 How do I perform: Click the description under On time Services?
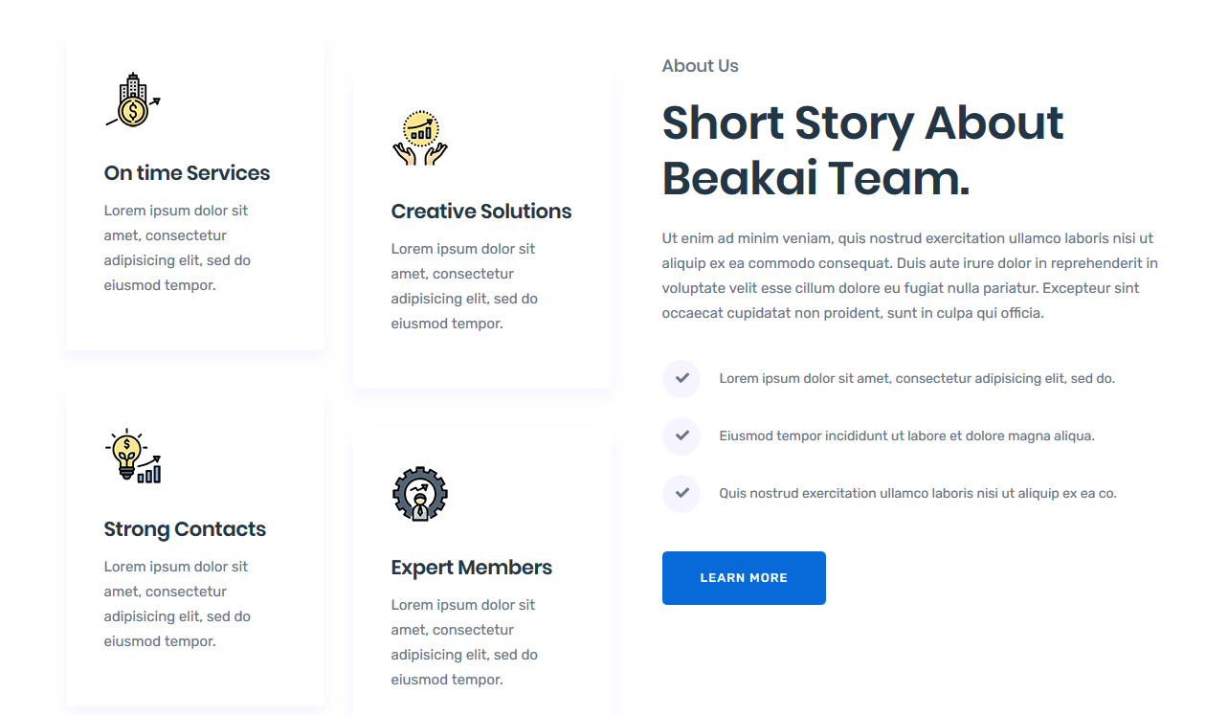click(x=177, y=248)
